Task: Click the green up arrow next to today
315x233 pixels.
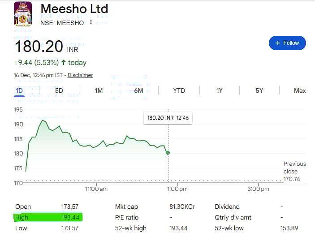Action: (63, 62)
